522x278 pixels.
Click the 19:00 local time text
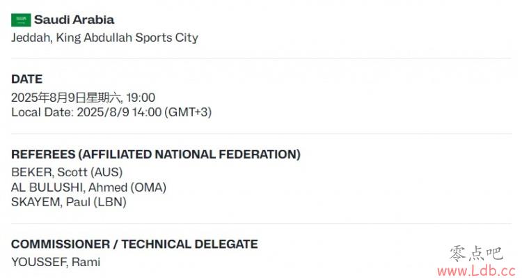(x=141, y=98)
